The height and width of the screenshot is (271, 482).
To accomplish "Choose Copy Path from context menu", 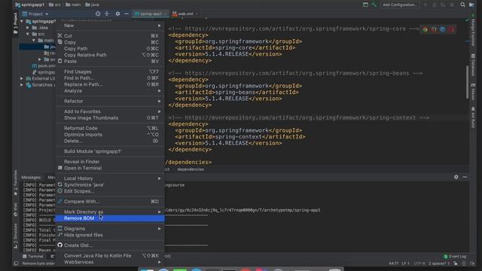I will point(110,49).
